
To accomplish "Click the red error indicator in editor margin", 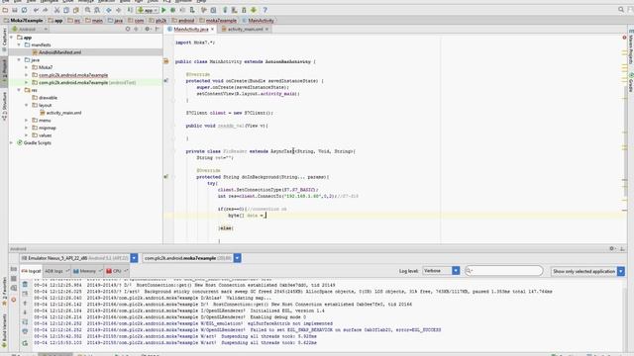I will click(x=624, y=38).
